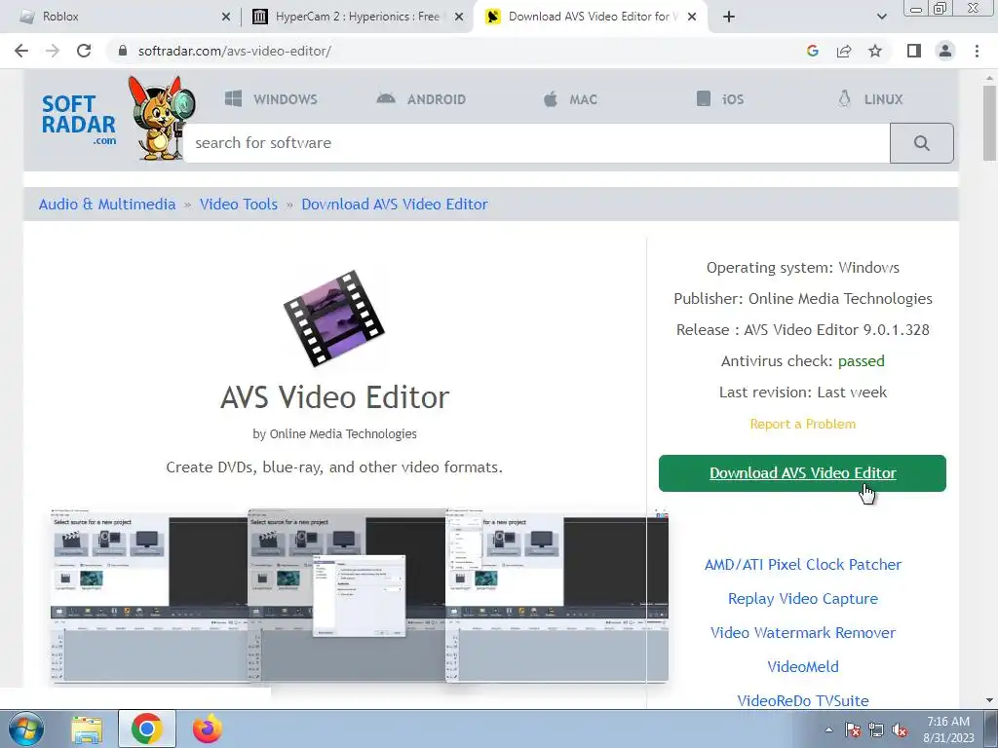The height and width of the screenshot is (748, 998).
Task: Open Video Tools breadcrumb link
Action: click(239, 205)
